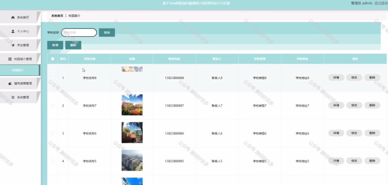The image size is (388, 185).
Task: Click the grid icon for 校园简介管理
Action: (x=10, y=59)
